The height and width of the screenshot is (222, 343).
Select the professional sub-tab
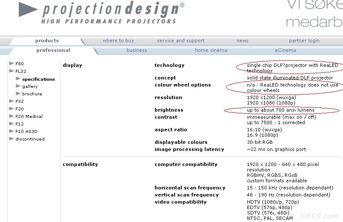pyautogui.click(x=53, y=50)
